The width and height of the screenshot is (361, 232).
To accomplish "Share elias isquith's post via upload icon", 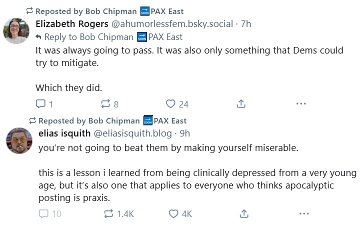I will pos(244,214).
